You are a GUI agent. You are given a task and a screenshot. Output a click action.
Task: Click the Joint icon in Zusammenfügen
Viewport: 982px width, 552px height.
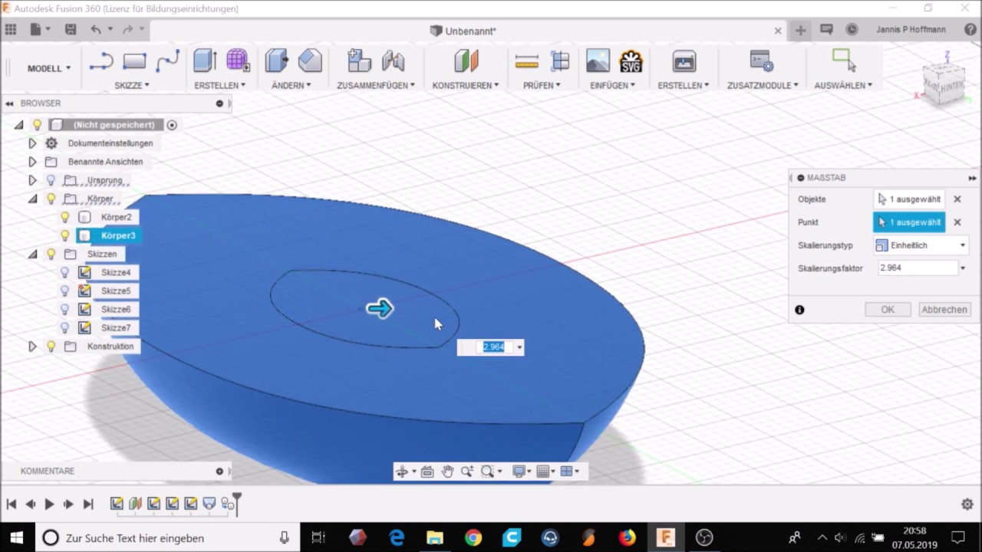[393, 61]
